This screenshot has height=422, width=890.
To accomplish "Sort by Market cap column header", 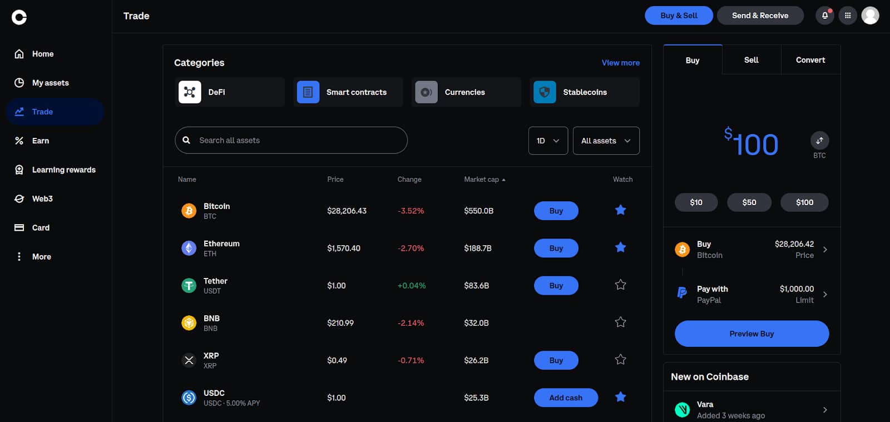I will [484, 180].
